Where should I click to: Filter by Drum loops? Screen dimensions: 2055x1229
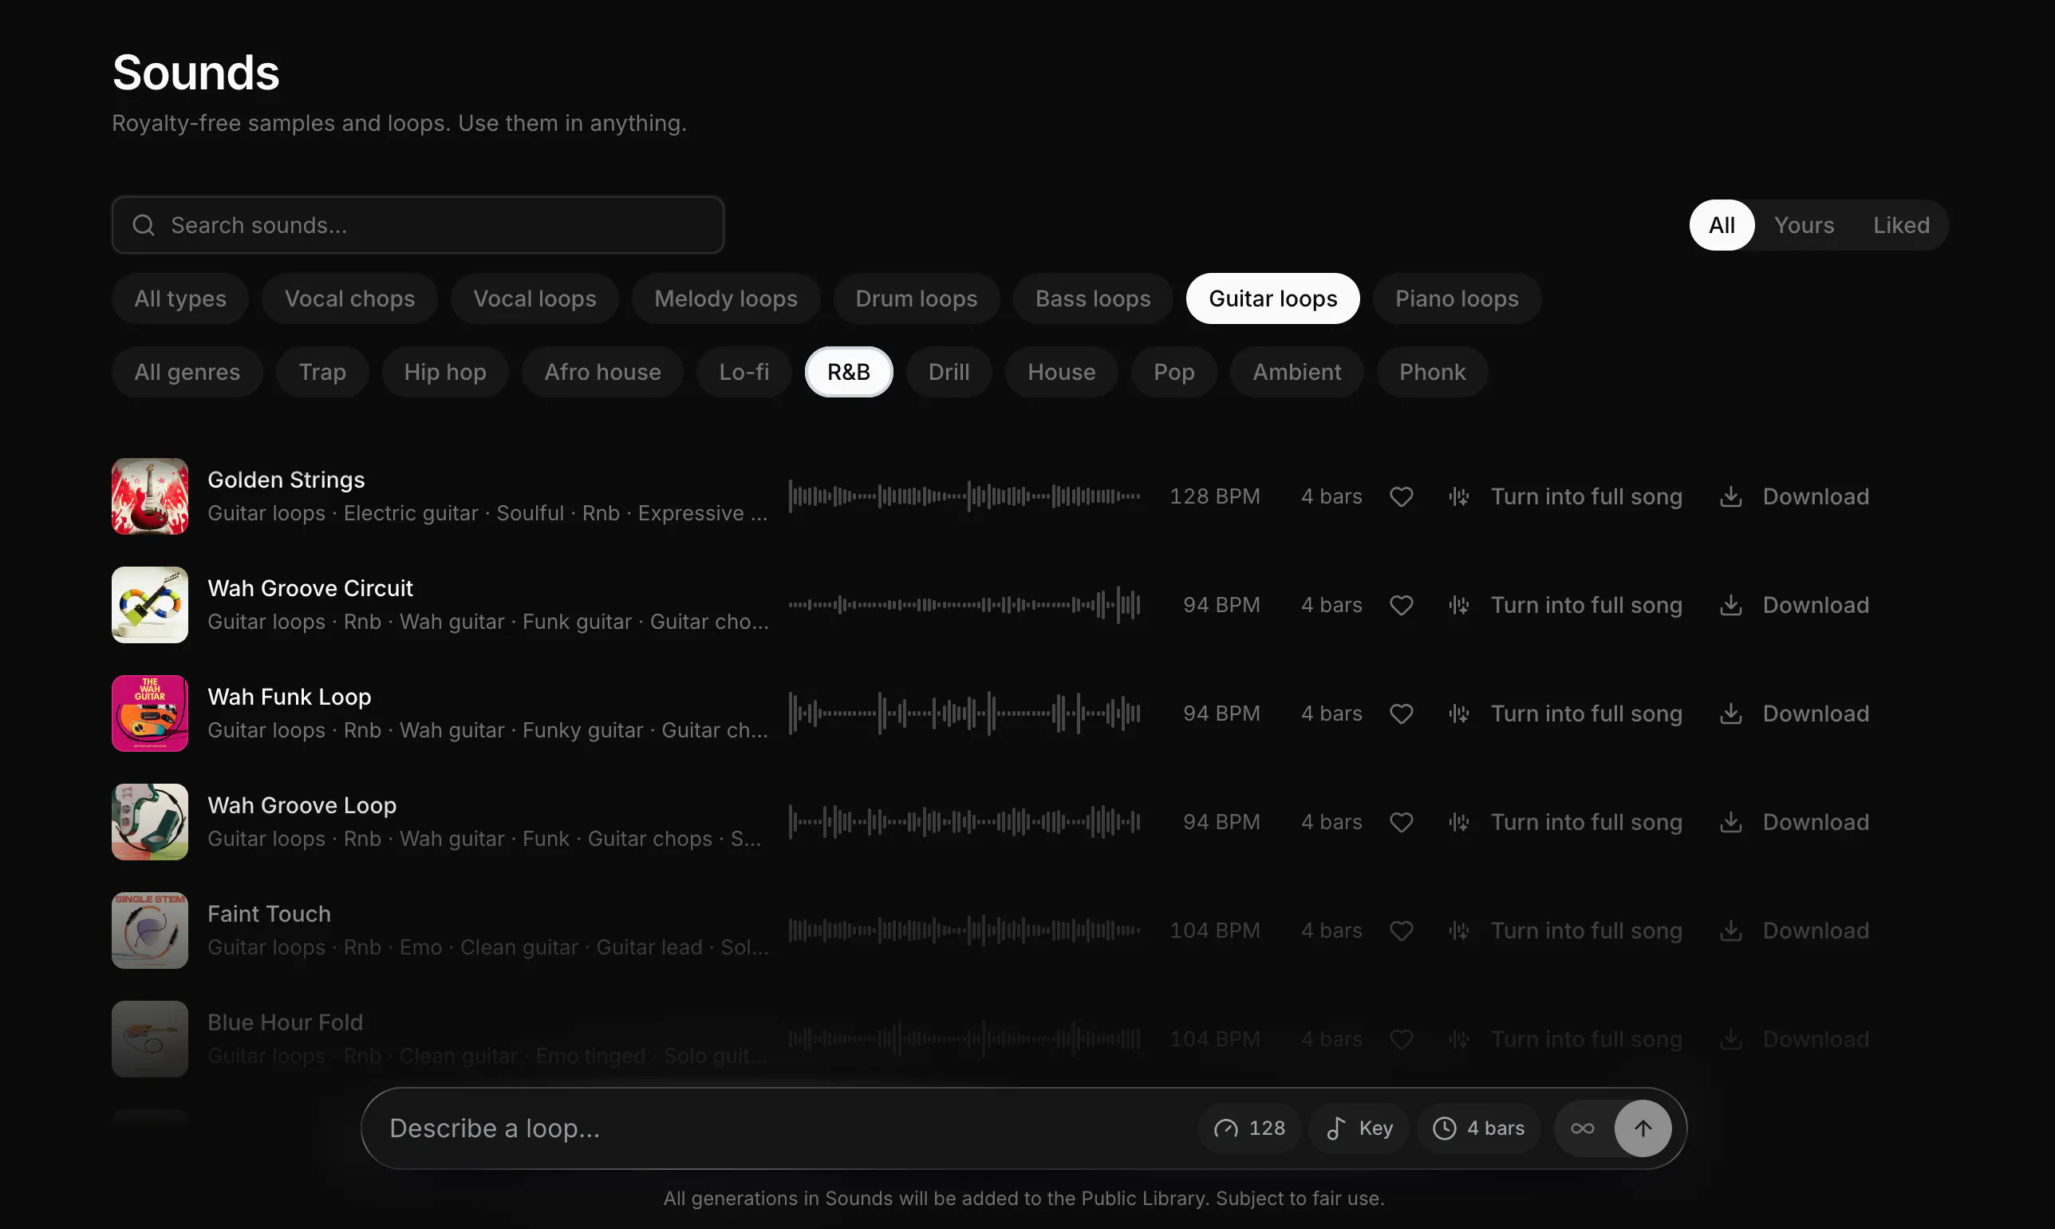pyautogui.click(x=916, y=299)
